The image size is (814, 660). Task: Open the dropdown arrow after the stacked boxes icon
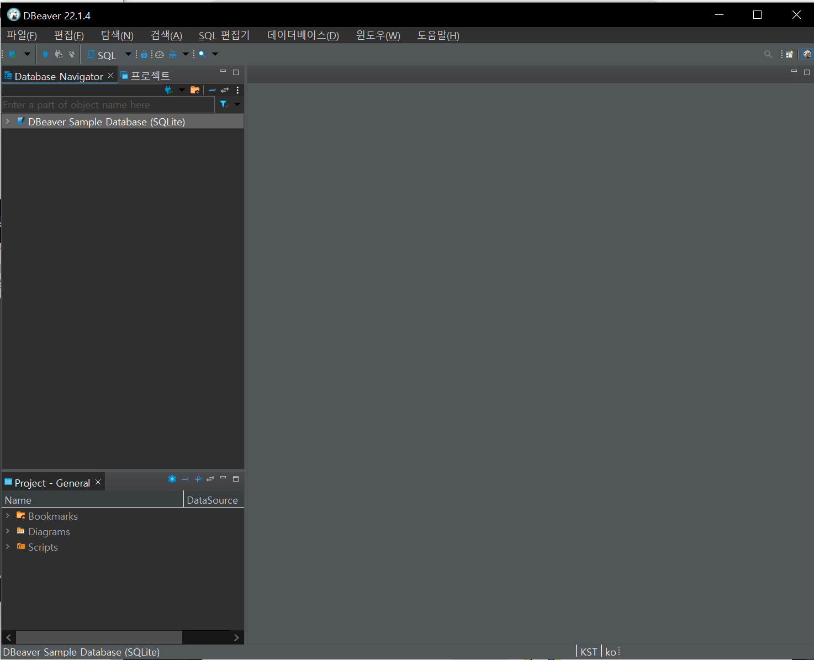point(186,54)
